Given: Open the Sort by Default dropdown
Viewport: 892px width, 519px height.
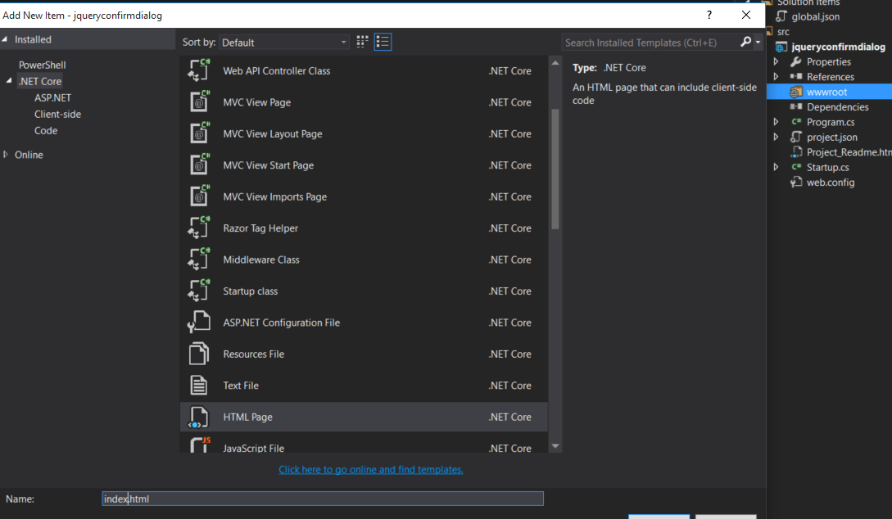Looking at the screenshot, I should click(283, 42).
